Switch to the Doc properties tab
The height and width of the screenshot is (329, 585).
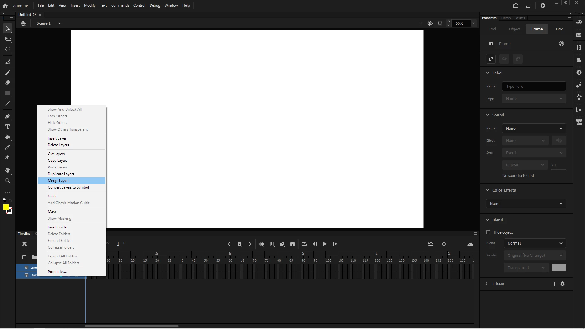point(559,29)
